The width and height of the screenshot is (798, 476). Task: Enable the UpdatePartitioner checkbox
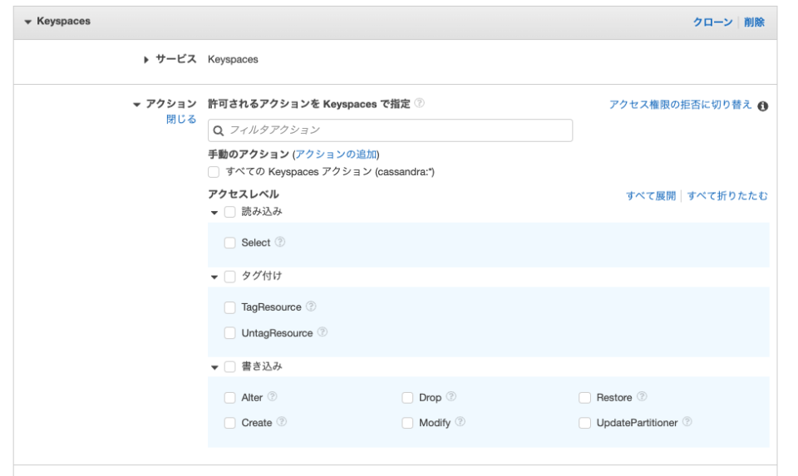pos(584,423)
